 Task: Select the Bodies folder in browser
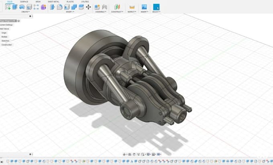[4, 37]
